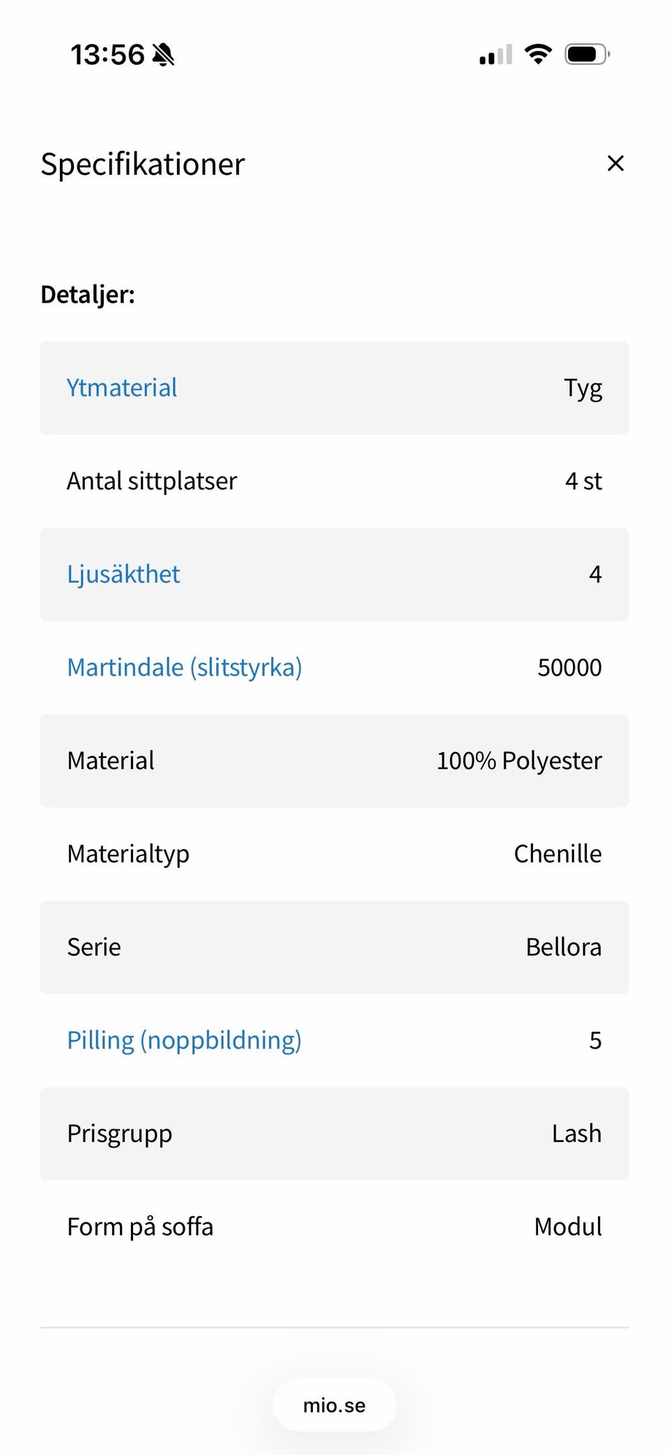The image size is (669, 1455).
Task: Open Martindale (slitstyrka) link
Action: tap(185, 667)
